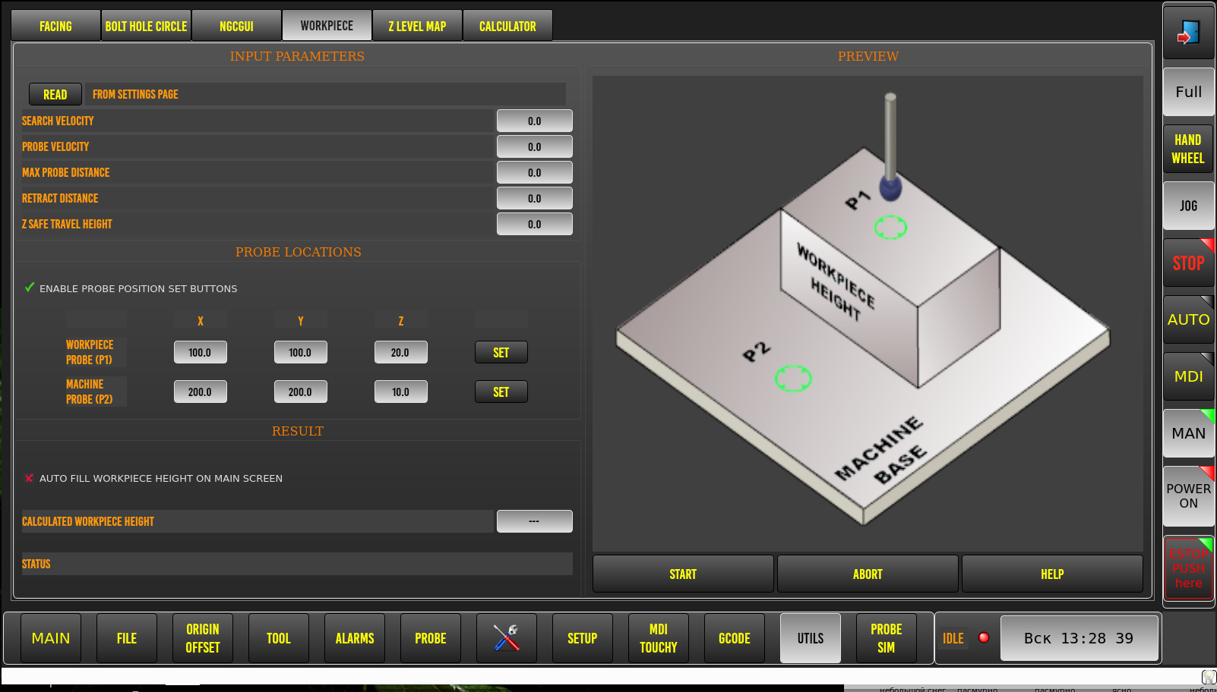
Task: Toggle POWER ON button
Action: [1188, 495]
